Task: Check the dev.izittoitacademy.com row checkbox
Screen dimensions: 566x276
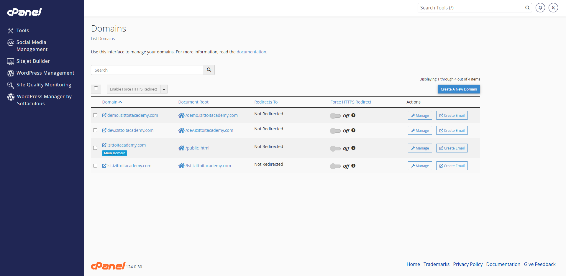Action: 95,130
